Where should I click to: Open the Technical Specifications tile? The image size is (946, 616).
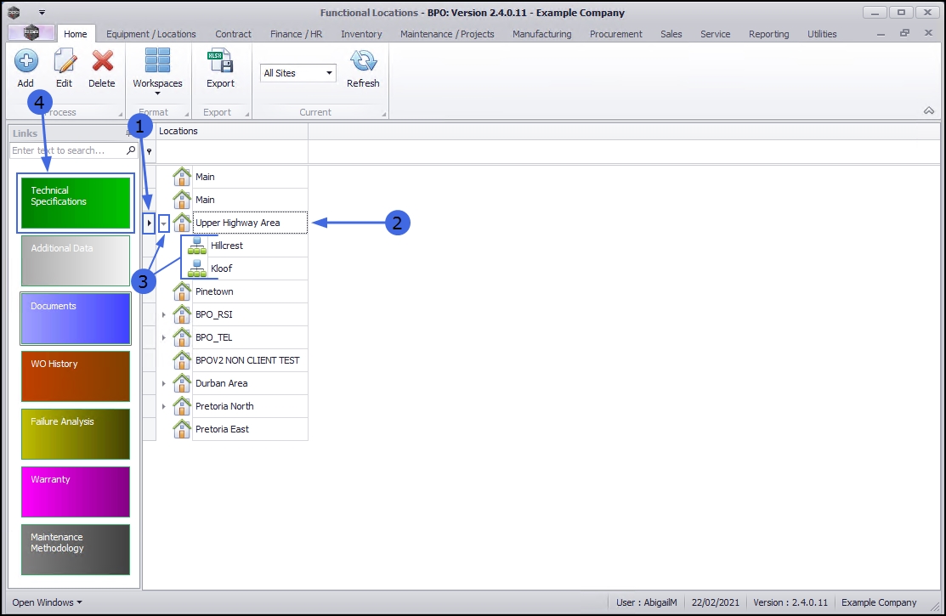point(76,203)
